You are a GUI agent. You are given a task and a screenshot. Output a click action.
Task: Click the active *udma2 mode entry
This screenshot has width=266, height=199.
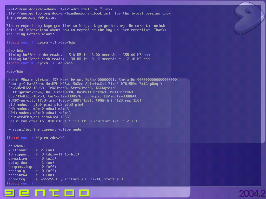(64, 113)
